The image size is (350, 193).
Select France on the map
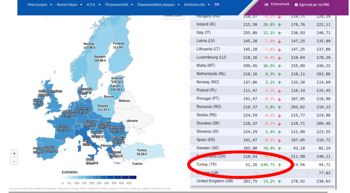64,128
